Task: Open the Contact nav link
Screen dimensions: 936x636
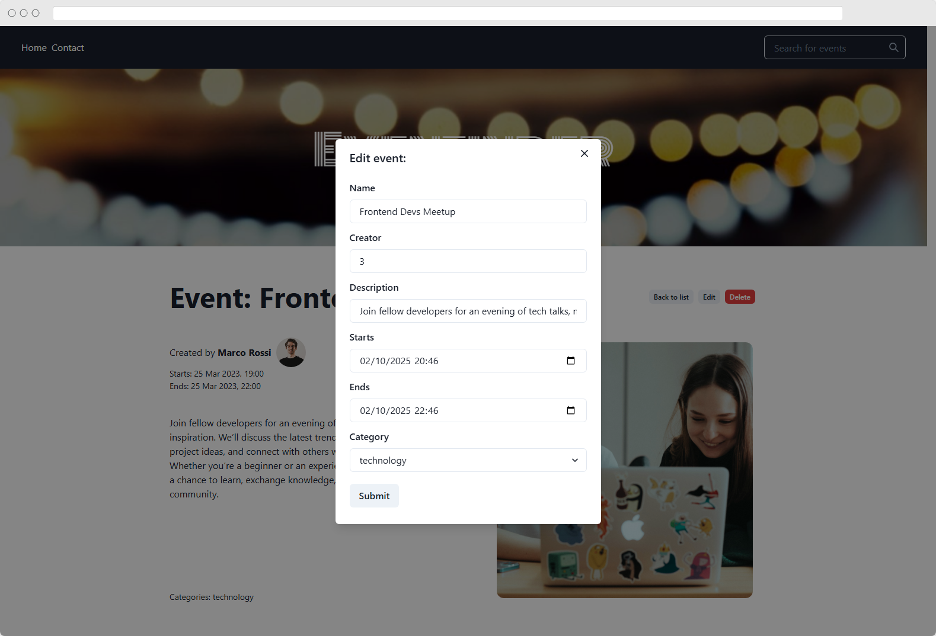Action: coord(68,48)
